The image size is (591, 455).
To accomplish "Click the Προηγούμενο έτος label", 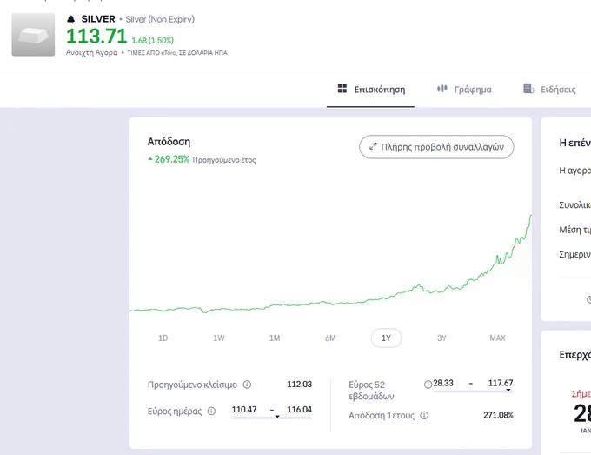I will 224,160.
